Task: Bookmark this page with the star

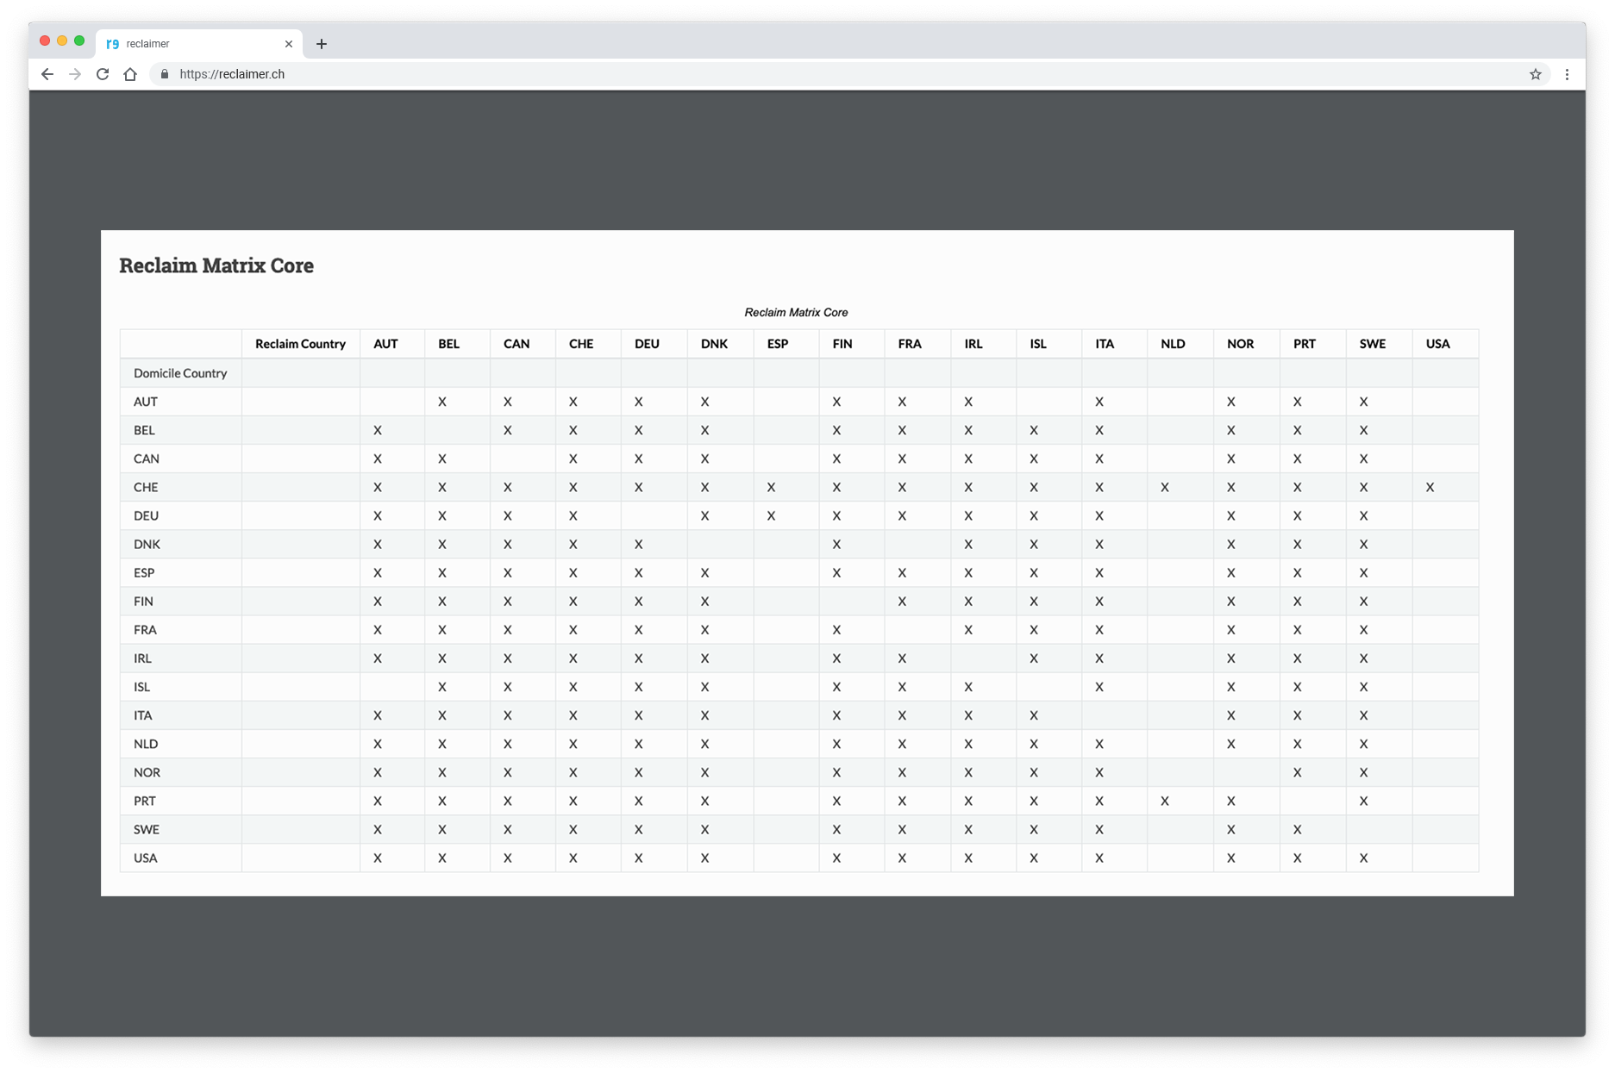Action: (x=1535, y=74)
